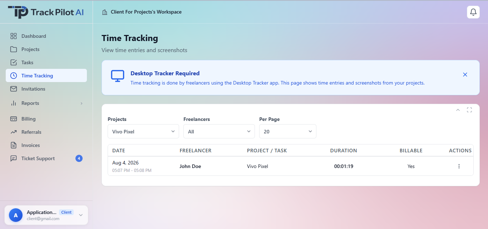
Task: Click the Projects folder icon
Action: click(14, 49)
